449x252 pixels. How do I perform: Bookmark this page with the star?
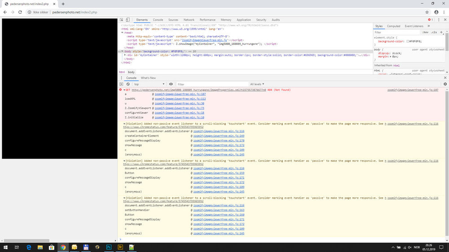click(427, 12)
